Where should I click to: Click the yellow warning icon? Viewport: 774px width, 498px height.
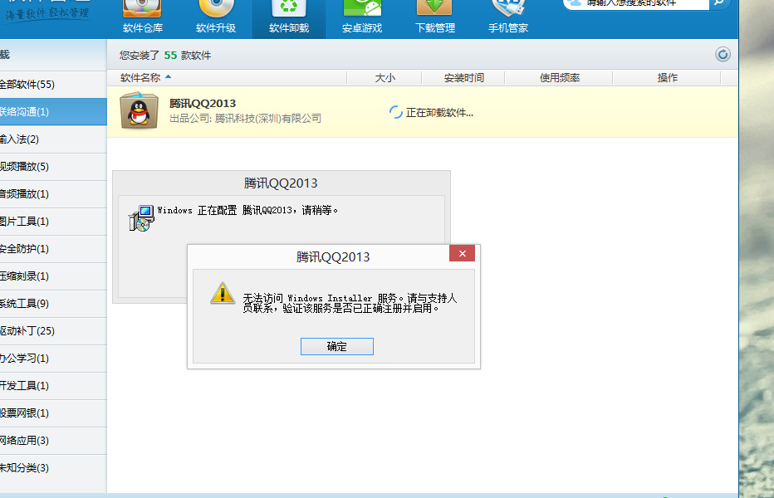(223, 293)
